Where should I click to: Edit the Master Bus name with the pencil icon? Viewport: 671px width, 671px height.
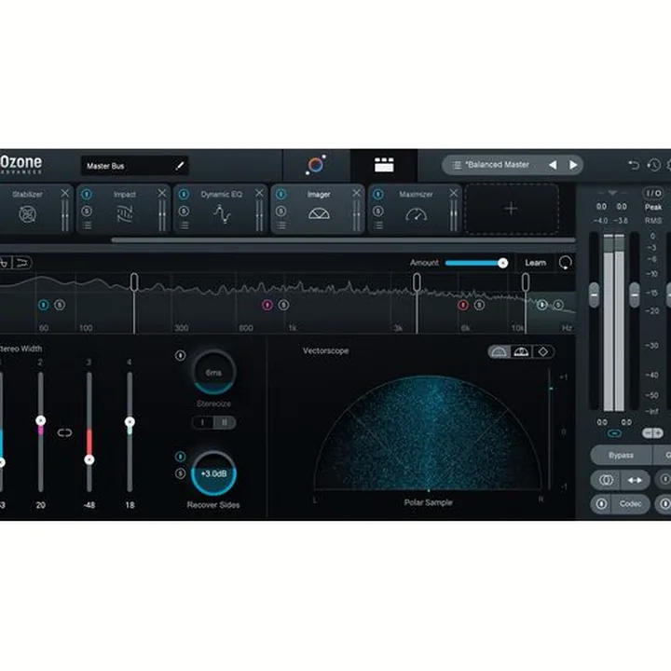[x=180, y=166]
